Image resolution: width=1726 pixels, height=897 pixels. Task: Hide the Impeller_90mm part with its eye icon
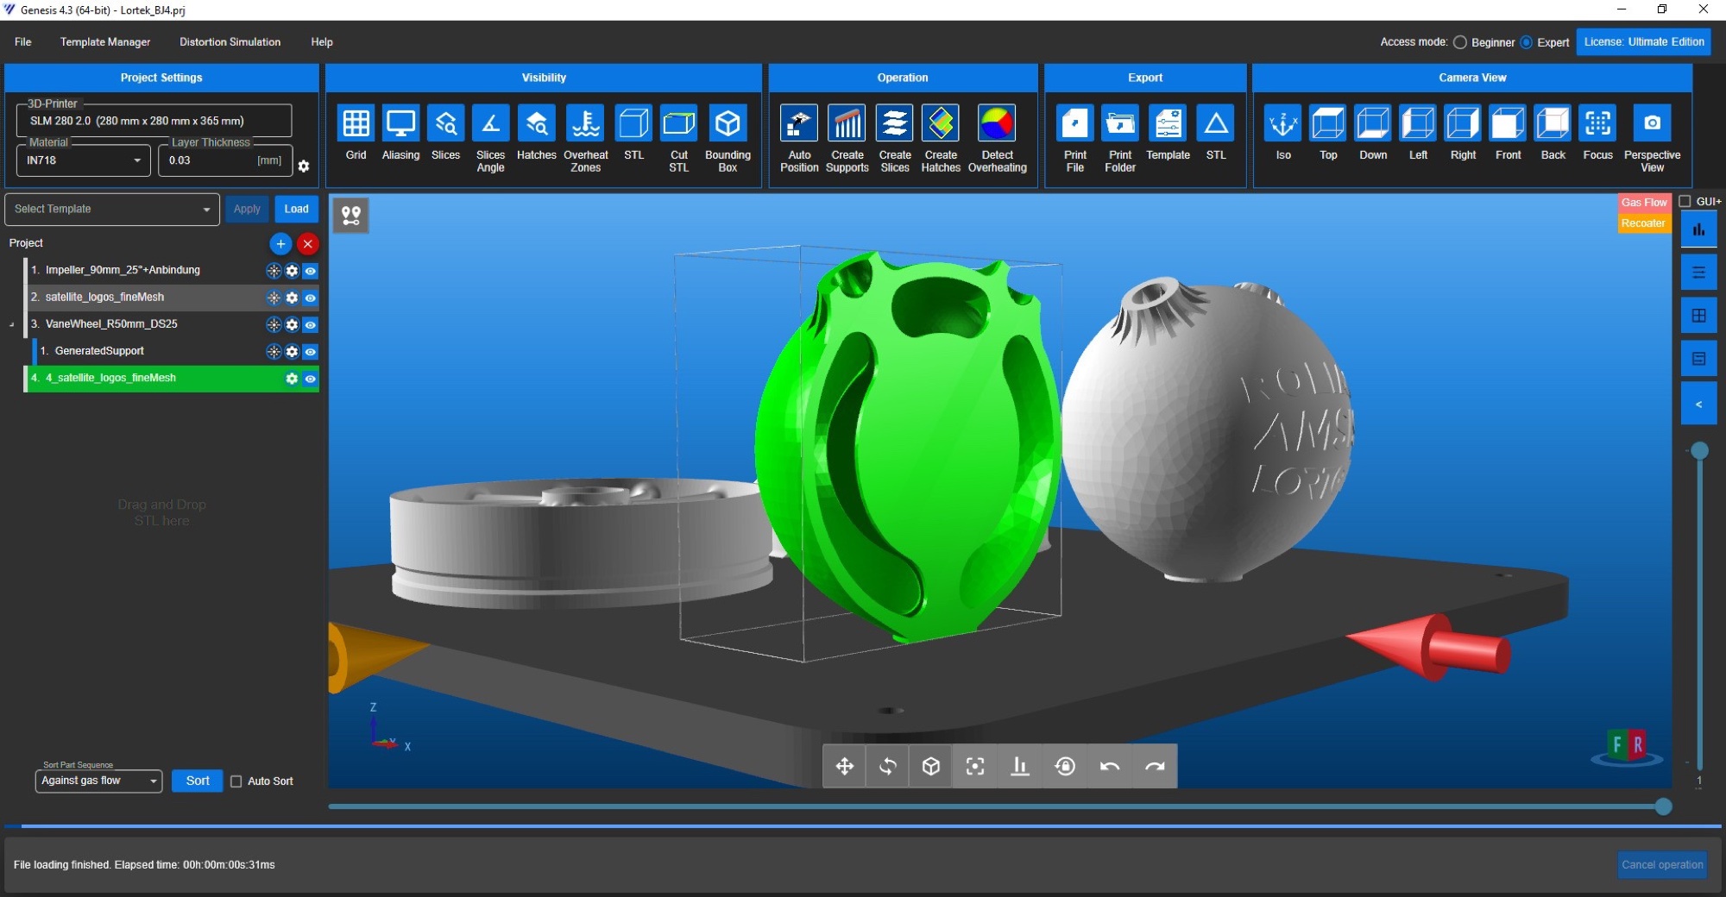tap(310, 271)
